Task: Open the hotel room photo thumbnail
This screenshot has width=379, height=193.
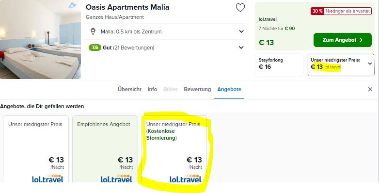Action: pos(40,39)
